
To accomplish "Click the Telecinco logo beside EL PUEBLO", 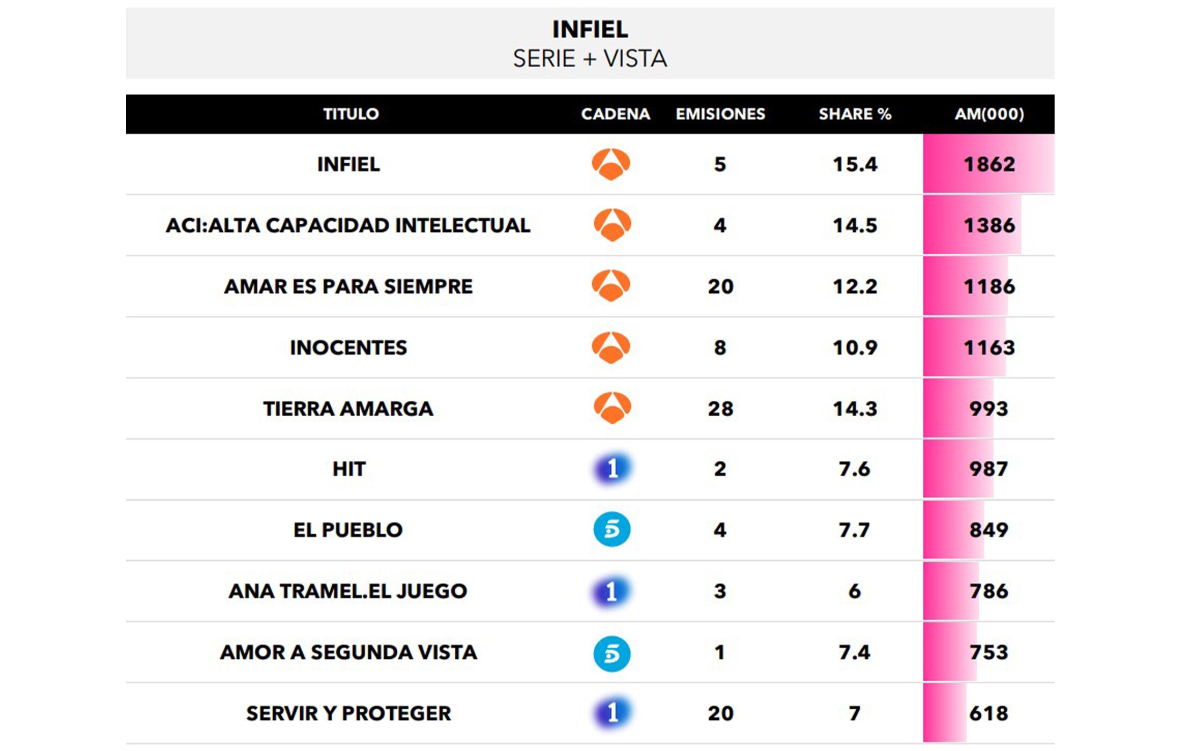I will pyautogui.click(x=612, y=529).
